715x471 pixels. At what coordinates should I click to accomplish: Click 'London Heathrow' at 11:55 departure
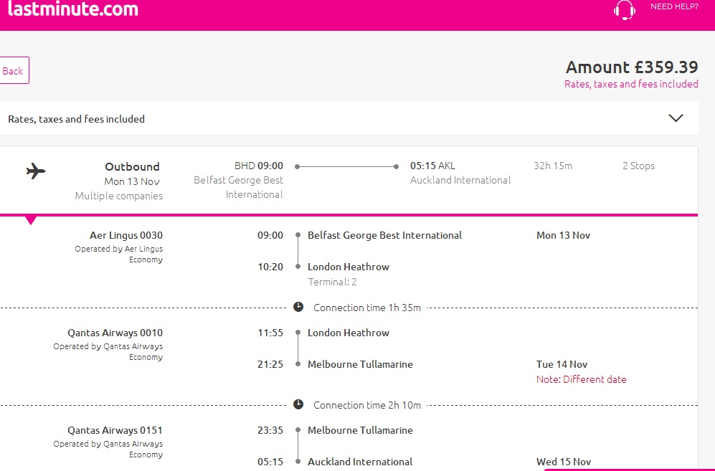349,333
